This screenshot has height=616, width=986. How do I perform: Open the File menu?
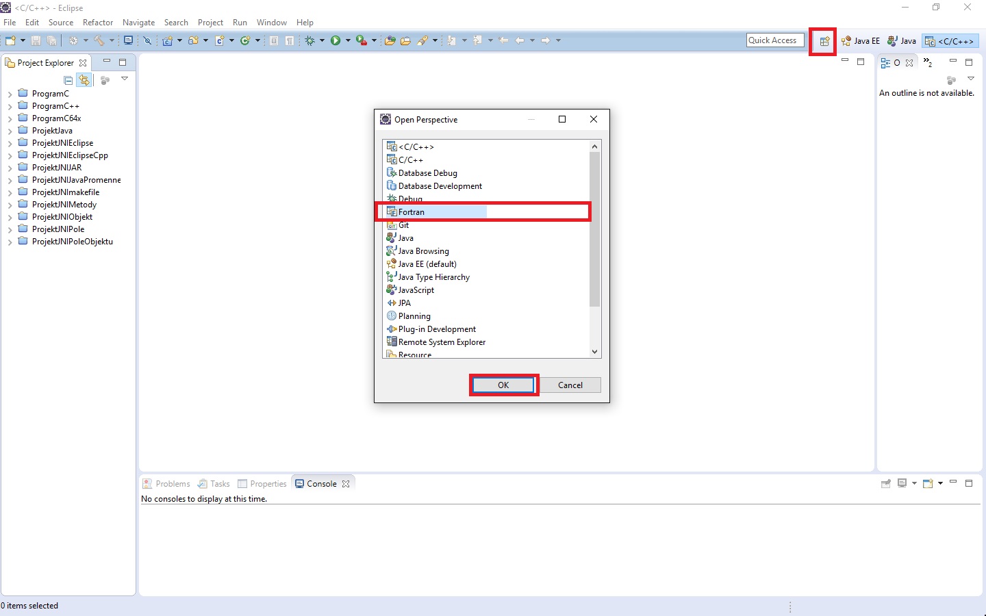point(10,23)
